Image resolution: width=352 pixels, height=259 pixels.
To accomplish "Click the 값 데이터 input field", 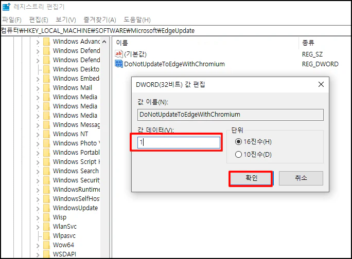I will tap(179, 143).
